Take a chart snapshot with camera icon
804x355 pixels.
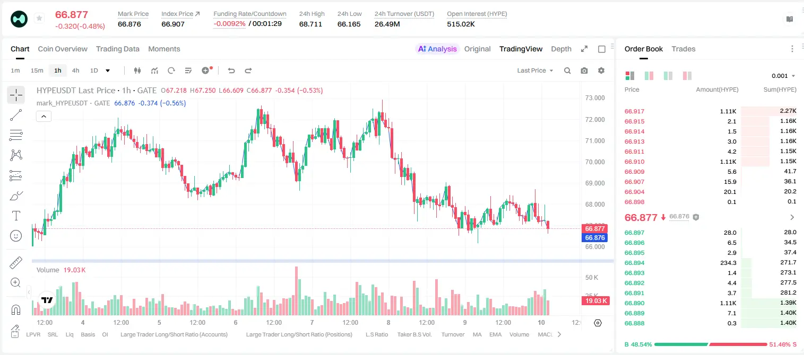[x=584, y=70]
